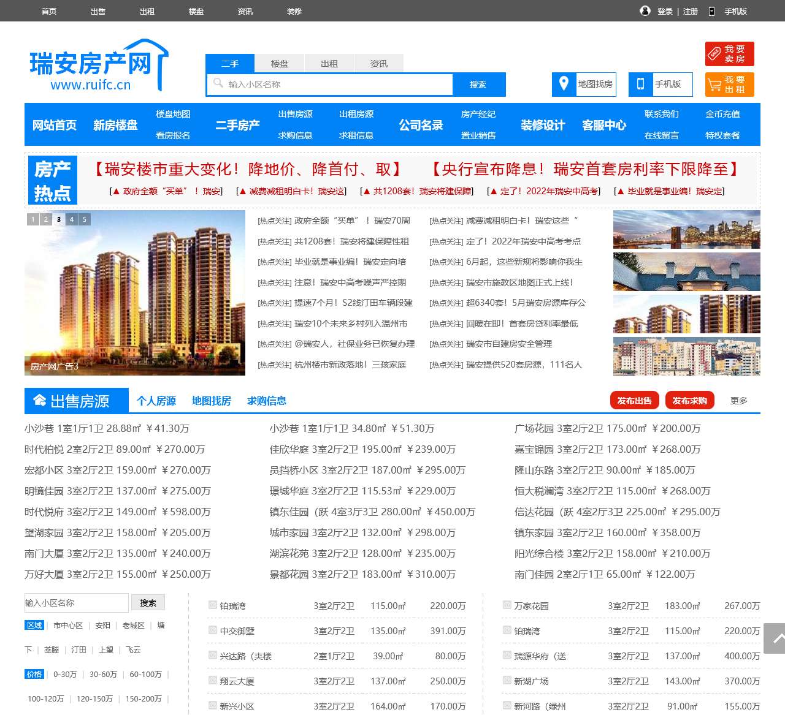The width and height of the screenshot is (785, 715).
Task: Open 客服中心 in the main navigation
Action: coord(604,125)
